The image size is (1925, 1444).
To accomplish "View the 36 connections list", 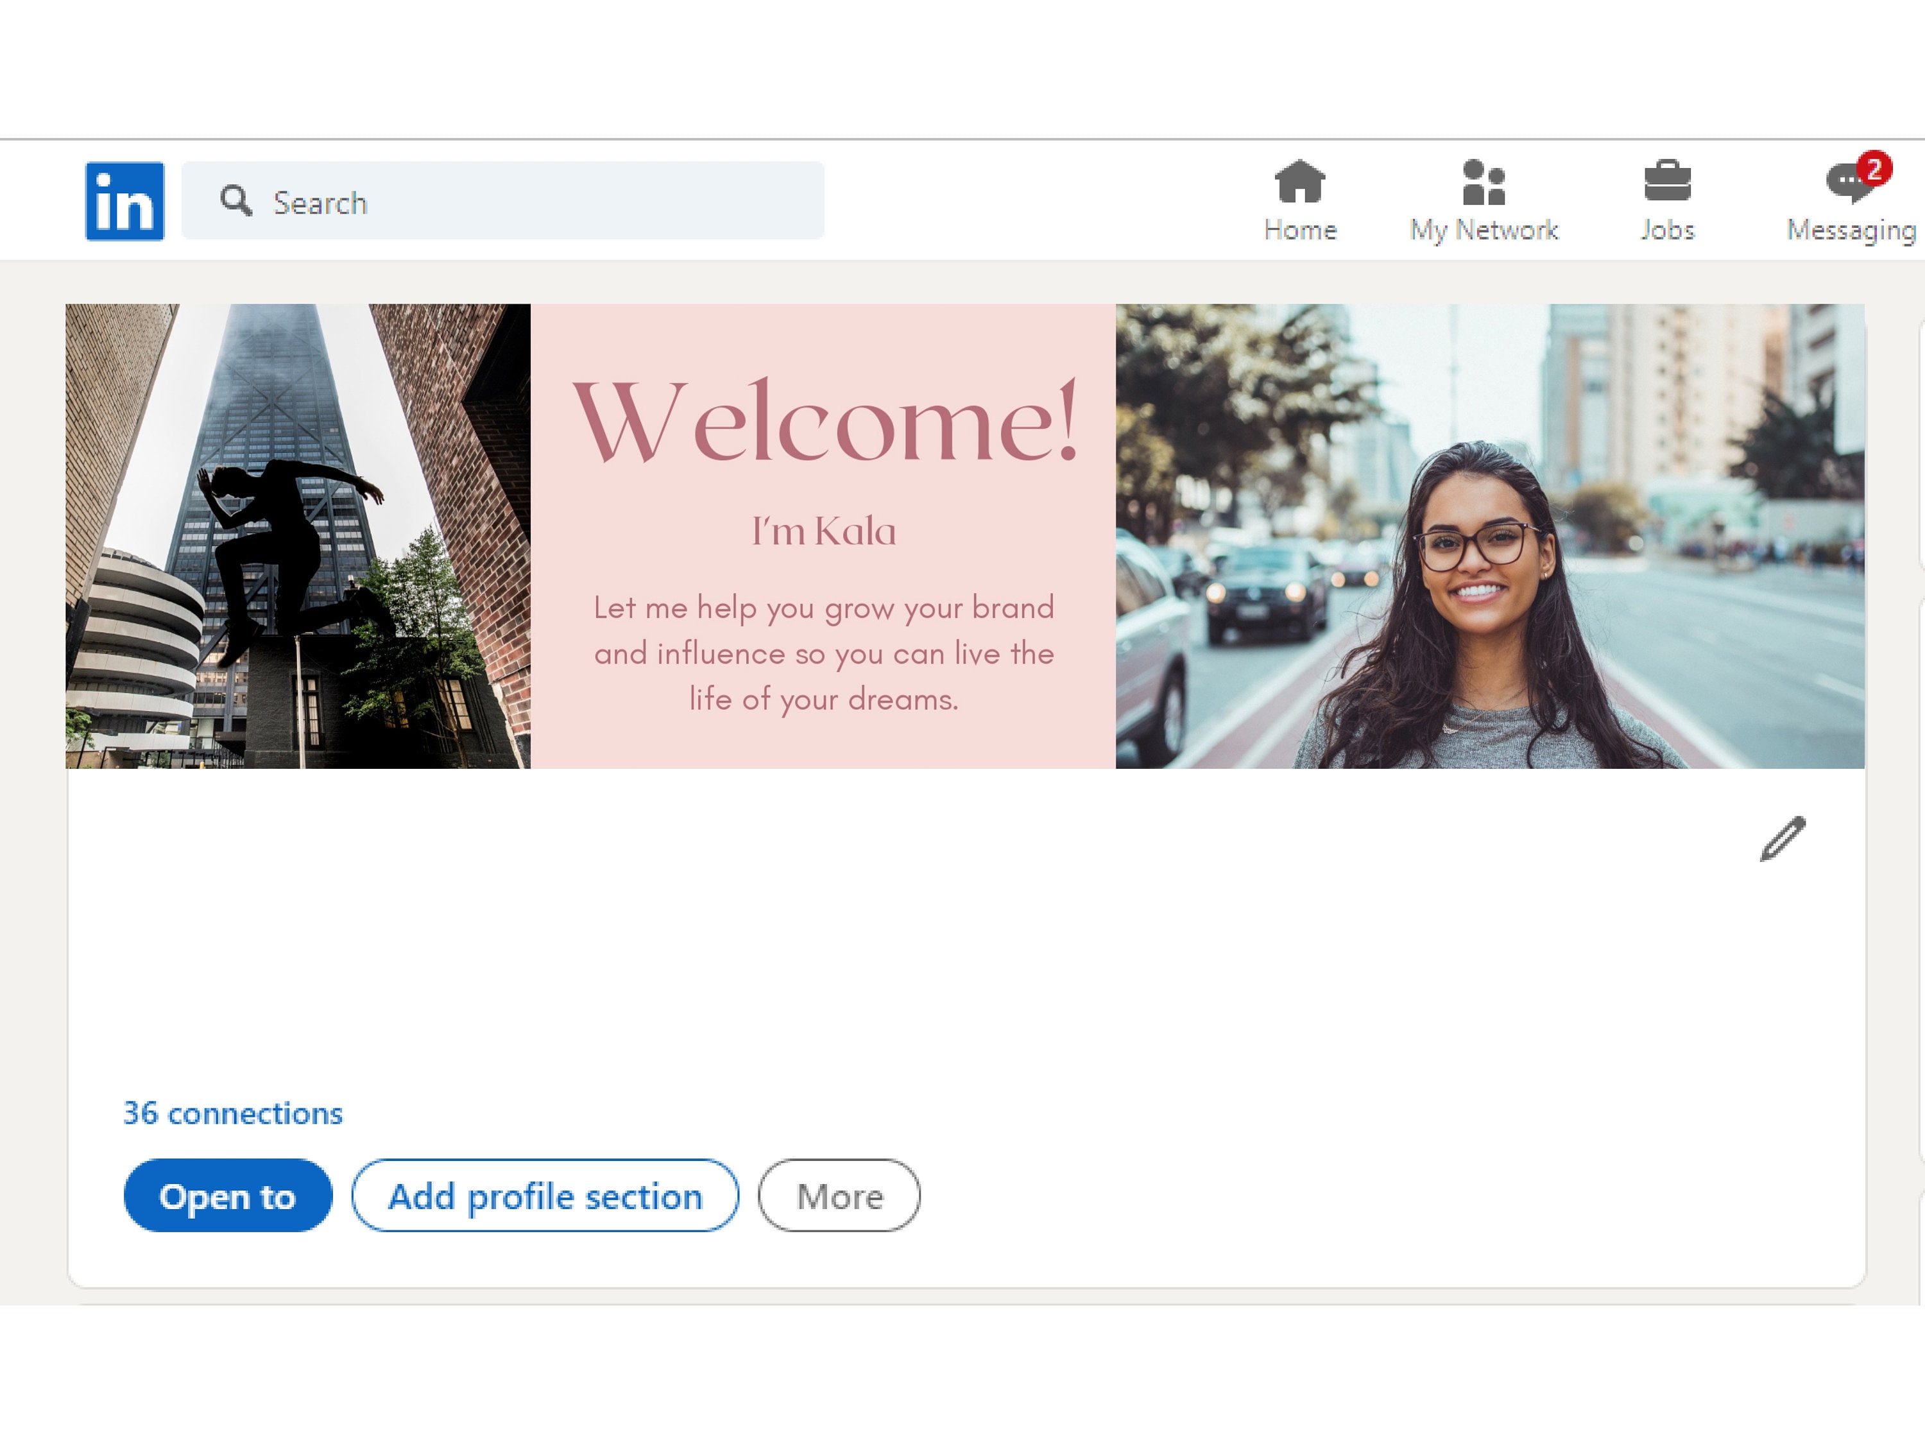I will [x=233, y=1114].
